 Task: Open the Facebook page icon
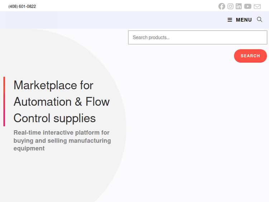[222, 6]
